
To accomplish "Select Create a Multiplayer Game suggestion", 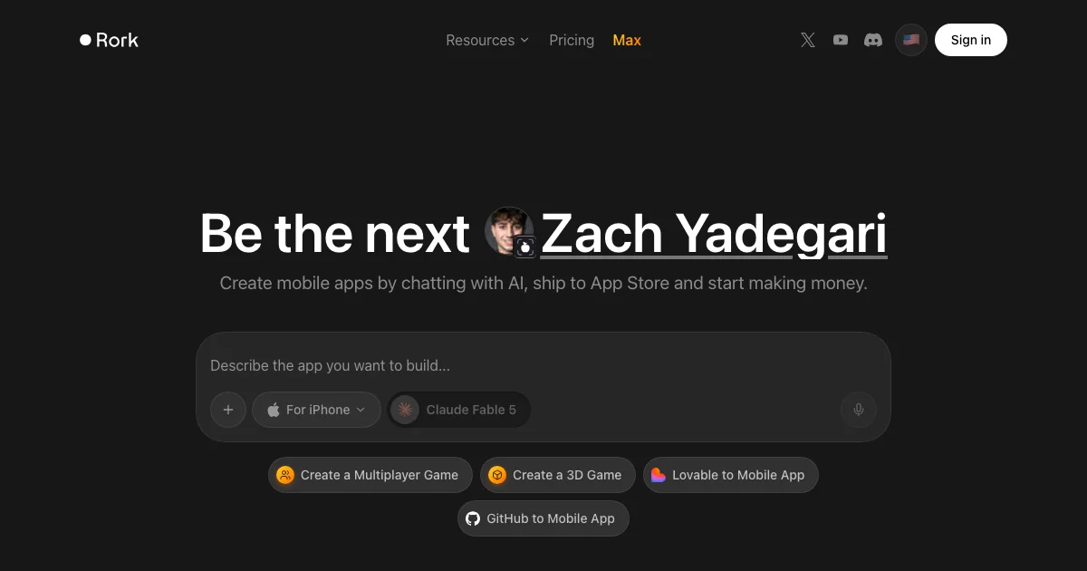I will tap(370, 475).
